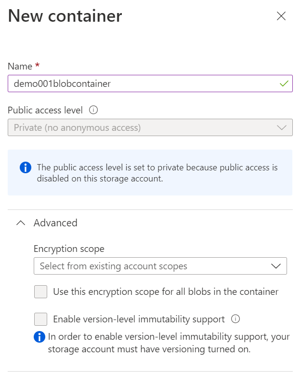Open the 'Select from existing account scopes' dropdown
Image resolution: width=301 pixels, height=388 pixels.
coord(149,266)
